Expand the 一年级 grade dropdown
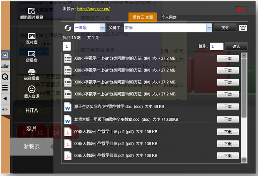 (103, 28)
